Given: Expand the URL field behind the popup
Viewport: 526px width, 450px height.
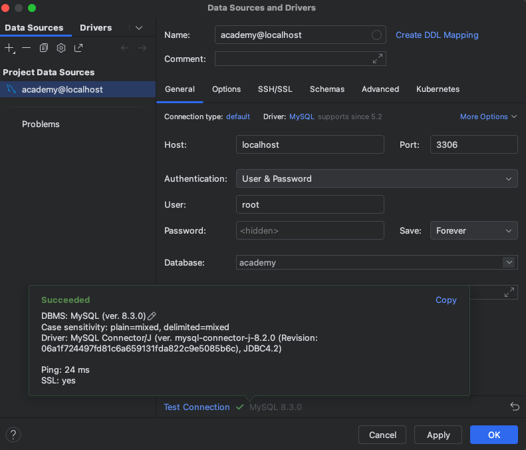Looking at the screenshot, I should (x=509, y=292).
